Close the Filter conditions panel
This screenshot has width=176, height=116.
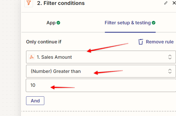click(x=174, y=3)
